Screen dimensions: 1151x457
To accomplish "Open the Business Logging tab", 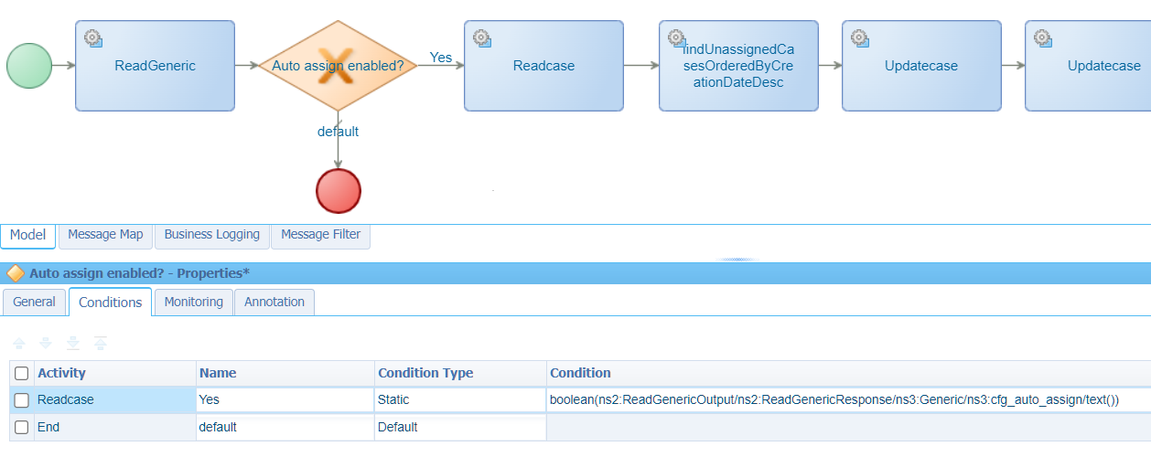I will point(211,235).
